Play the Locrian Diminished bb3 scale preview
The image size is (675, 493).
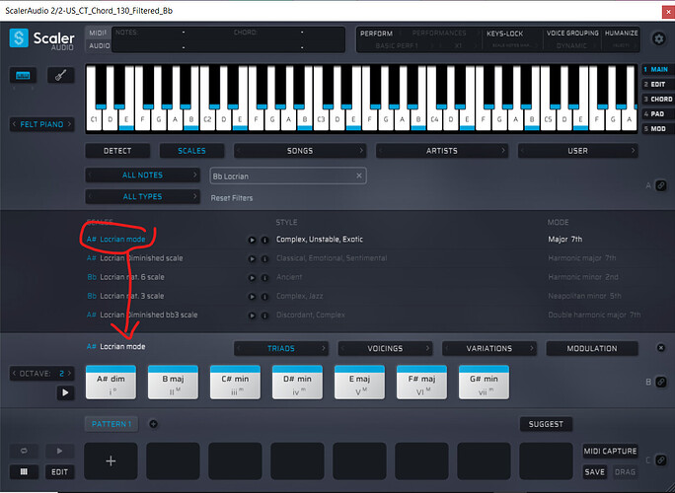click(252, 316)
